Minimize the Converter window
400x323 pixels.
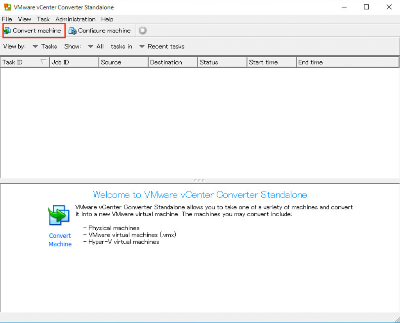click(x=344, y=7)
